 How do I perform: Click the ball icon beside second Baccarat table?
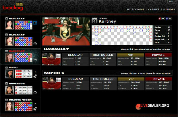click(35, 44)
